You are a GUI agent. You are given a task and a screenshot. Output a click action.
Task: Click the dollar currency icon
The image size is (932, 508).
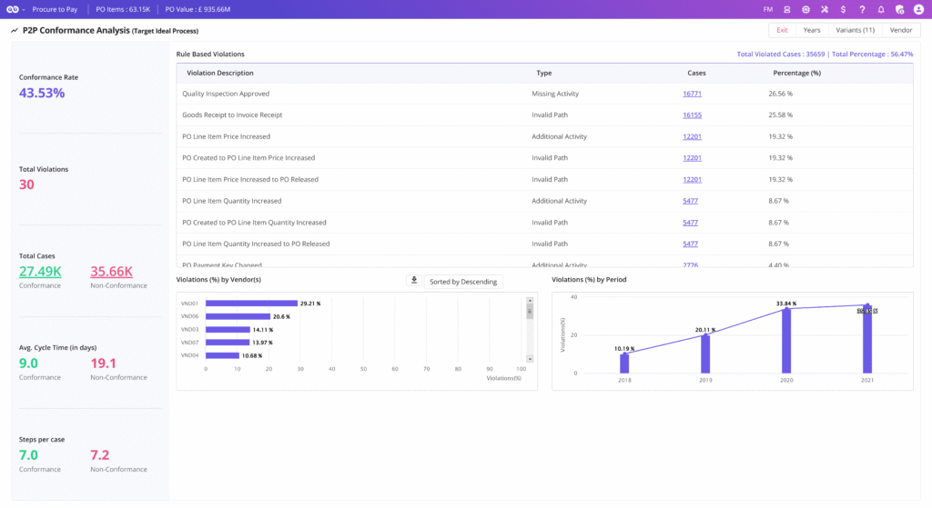point(843,9)
